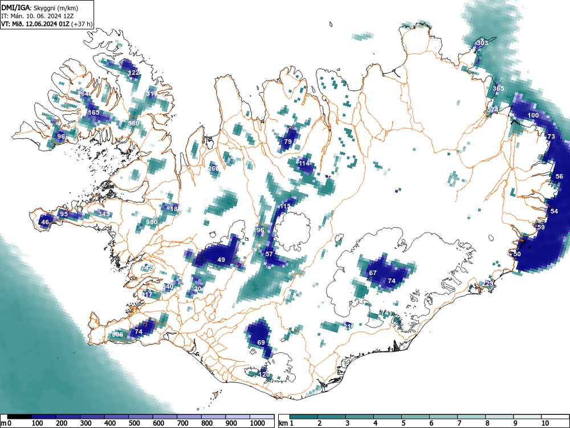
Task: Click the map value 165 in the Westfjords
Action: (x=94, y=112)
